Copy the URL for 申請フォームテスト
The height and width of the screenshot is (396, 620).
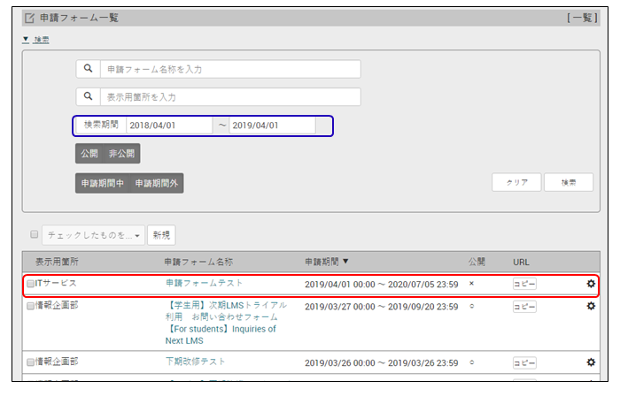(524, 284)
